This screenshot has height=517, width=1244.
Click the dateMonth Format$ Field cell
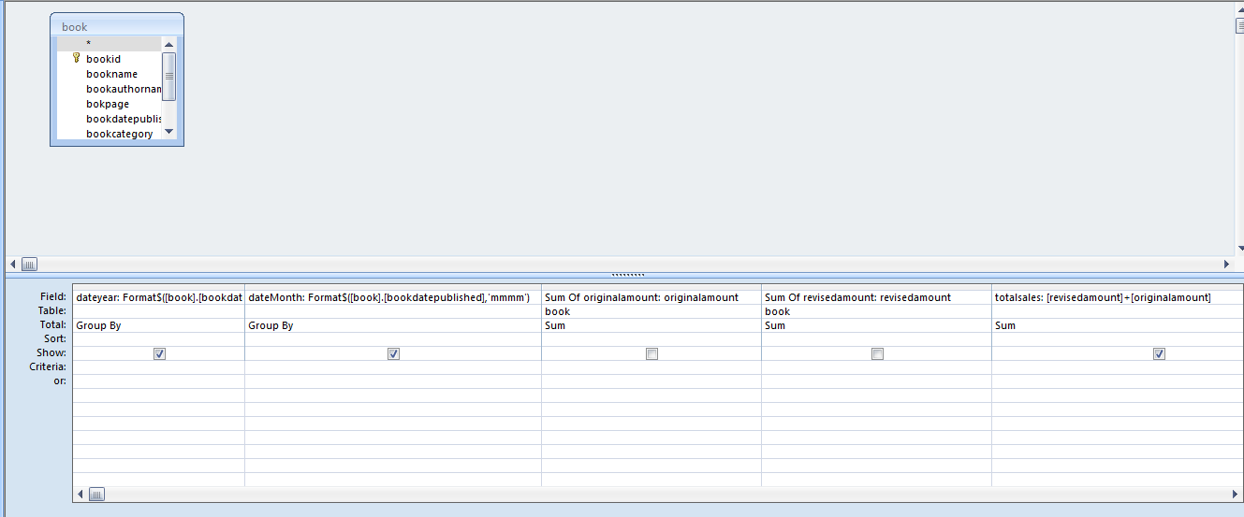pyautogui.click(x=393, y=297)
